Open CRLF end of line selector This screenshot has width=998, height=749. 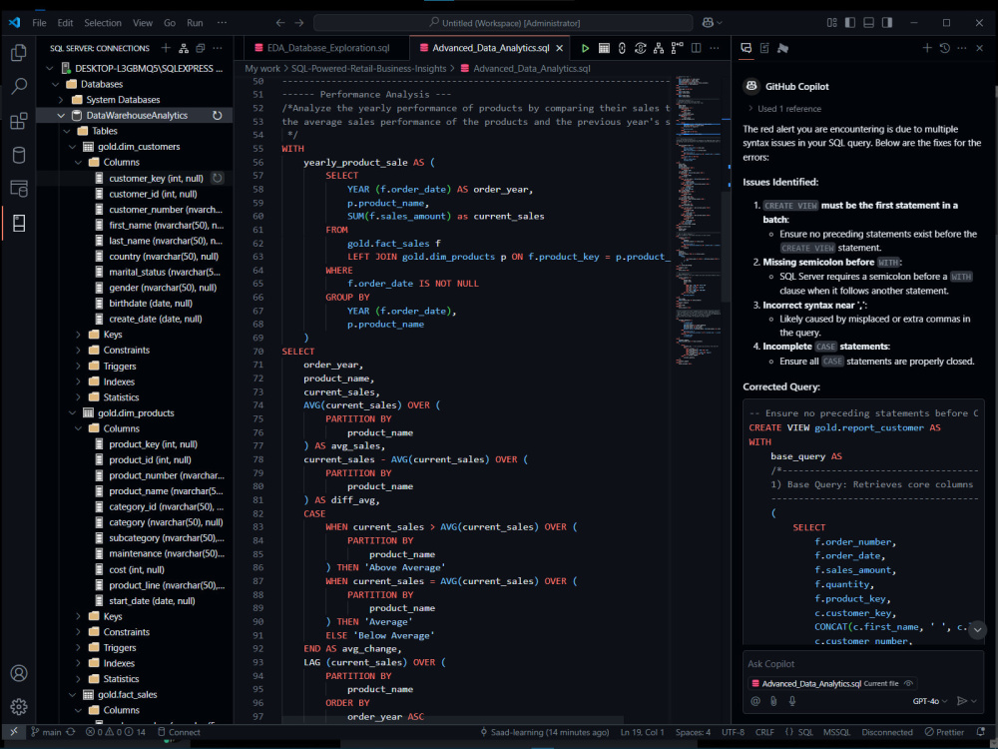(764, 732)
